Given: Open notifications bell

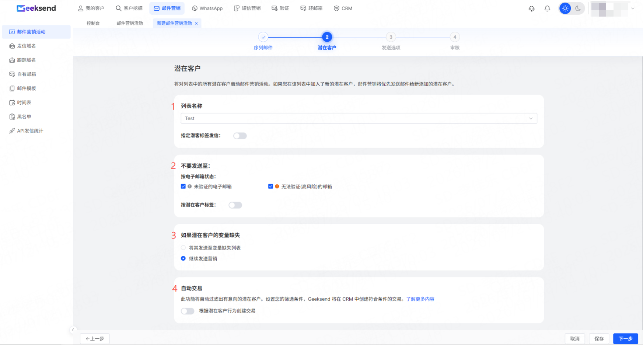Looking at the screenshot, I should (547, 8).
